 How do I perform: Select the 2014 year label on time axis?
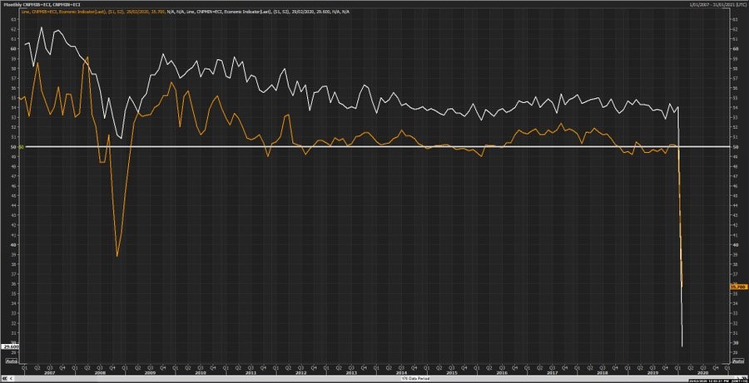click(402, 371)
